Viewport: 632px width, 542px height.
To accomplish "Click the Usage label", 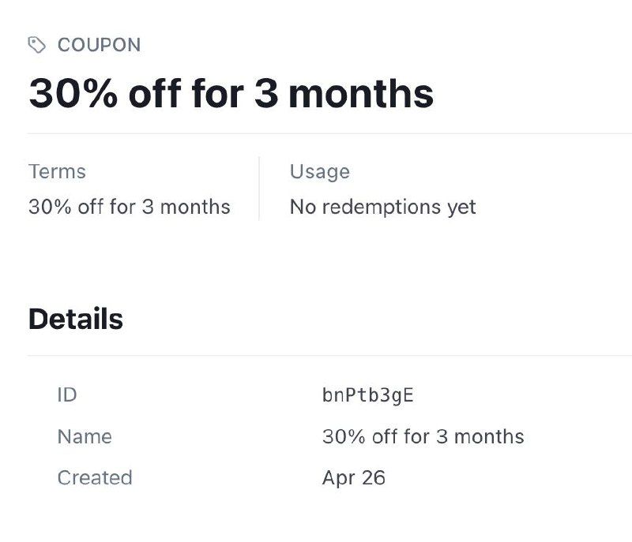I will [319, 171].
